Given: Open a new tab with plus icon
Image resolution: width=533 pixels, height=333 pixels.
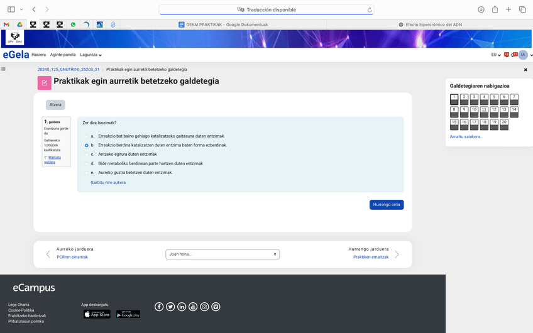Looking at the screenshot, I should [508, 9].
